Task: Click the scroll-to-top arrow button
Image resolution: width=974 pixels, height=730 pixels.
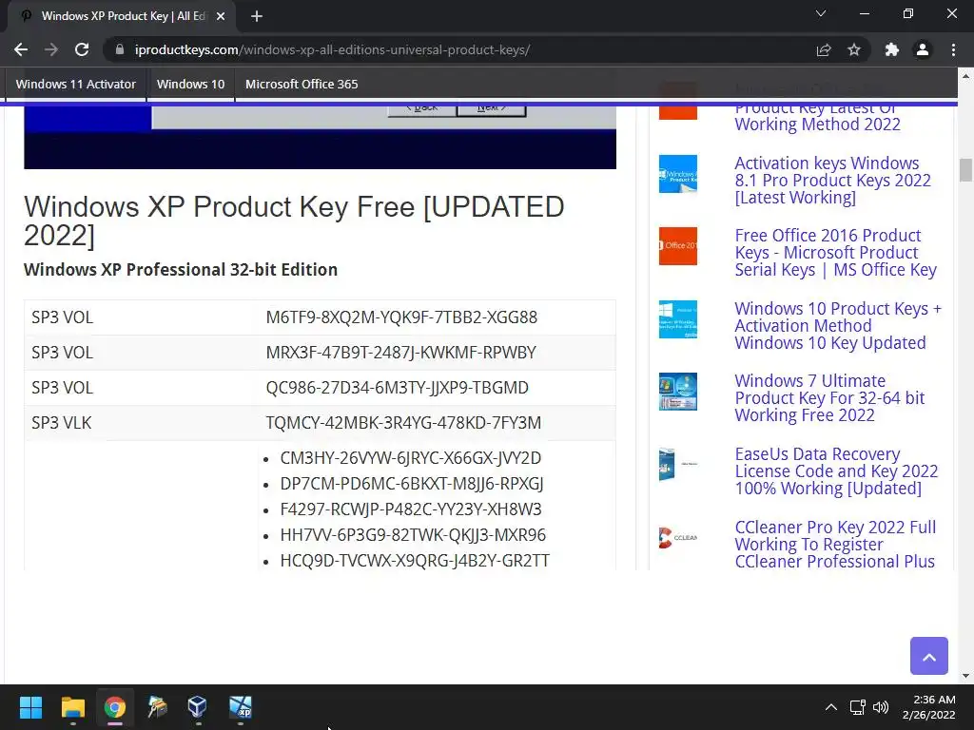Action: click(928, 656)
